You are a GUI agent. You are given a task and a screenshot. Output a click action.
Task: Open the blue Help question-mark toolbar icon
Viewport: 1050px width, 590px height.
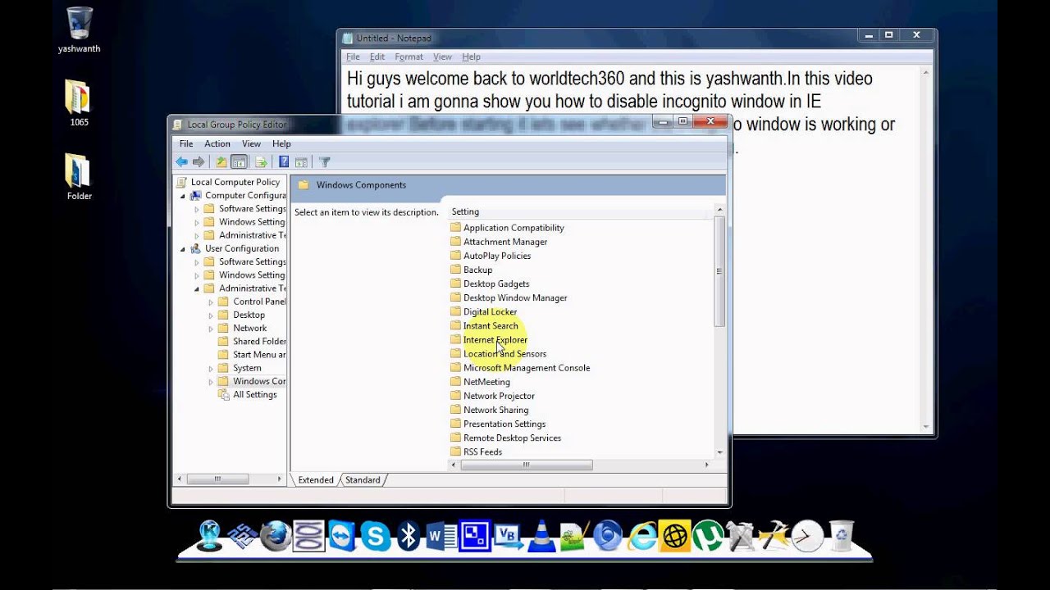tap(284, 162)
